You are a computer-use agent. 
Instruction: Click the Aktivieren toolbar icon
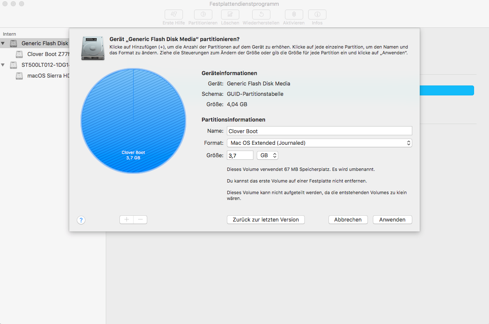coord(294,15)
